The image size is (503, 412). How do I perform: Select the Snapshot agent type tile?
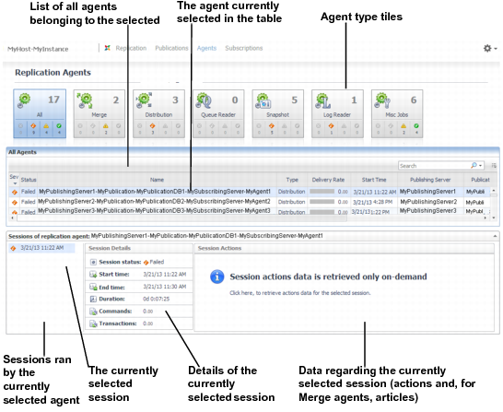tap(278, 113)
